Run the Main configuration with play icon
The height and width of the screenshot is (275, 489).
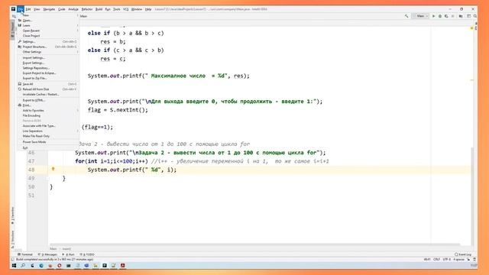433,16
